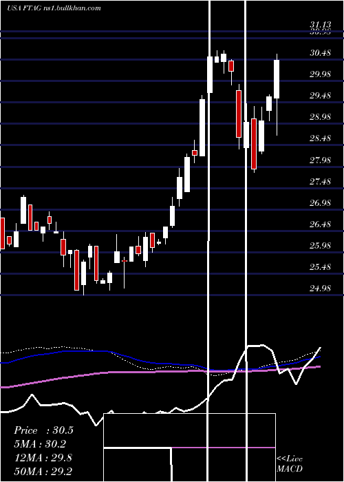Click the last tall white candlestick near 30.48

click(x=277, y=79)
